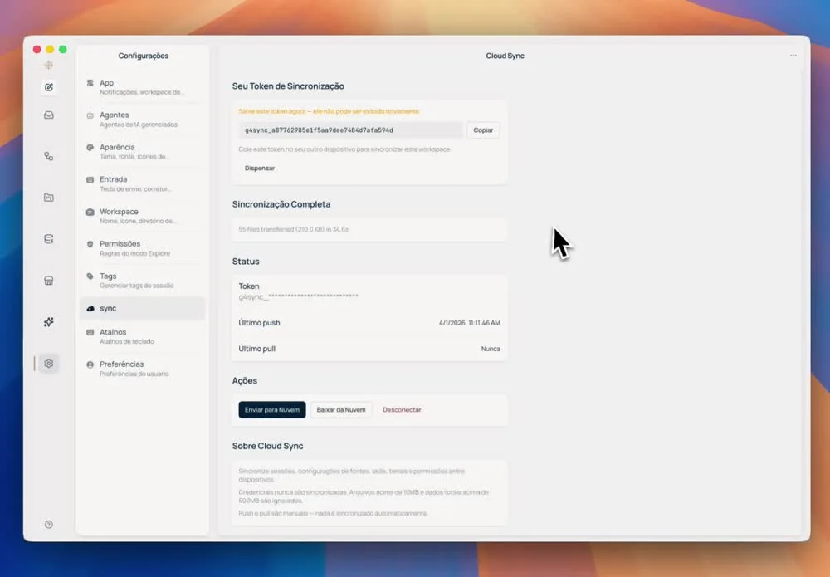Open the inbox tray icon in rail

[x=49, y=115]
